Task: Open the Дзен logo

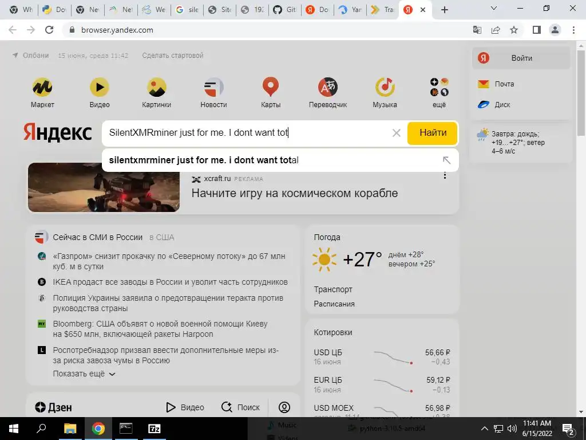Action: [53, 407]
